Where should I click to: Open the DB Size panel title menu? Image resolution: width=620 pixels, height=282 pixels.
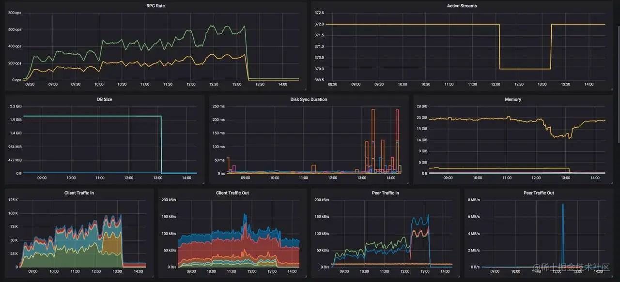pyautogui.click(x=105, y=99)
